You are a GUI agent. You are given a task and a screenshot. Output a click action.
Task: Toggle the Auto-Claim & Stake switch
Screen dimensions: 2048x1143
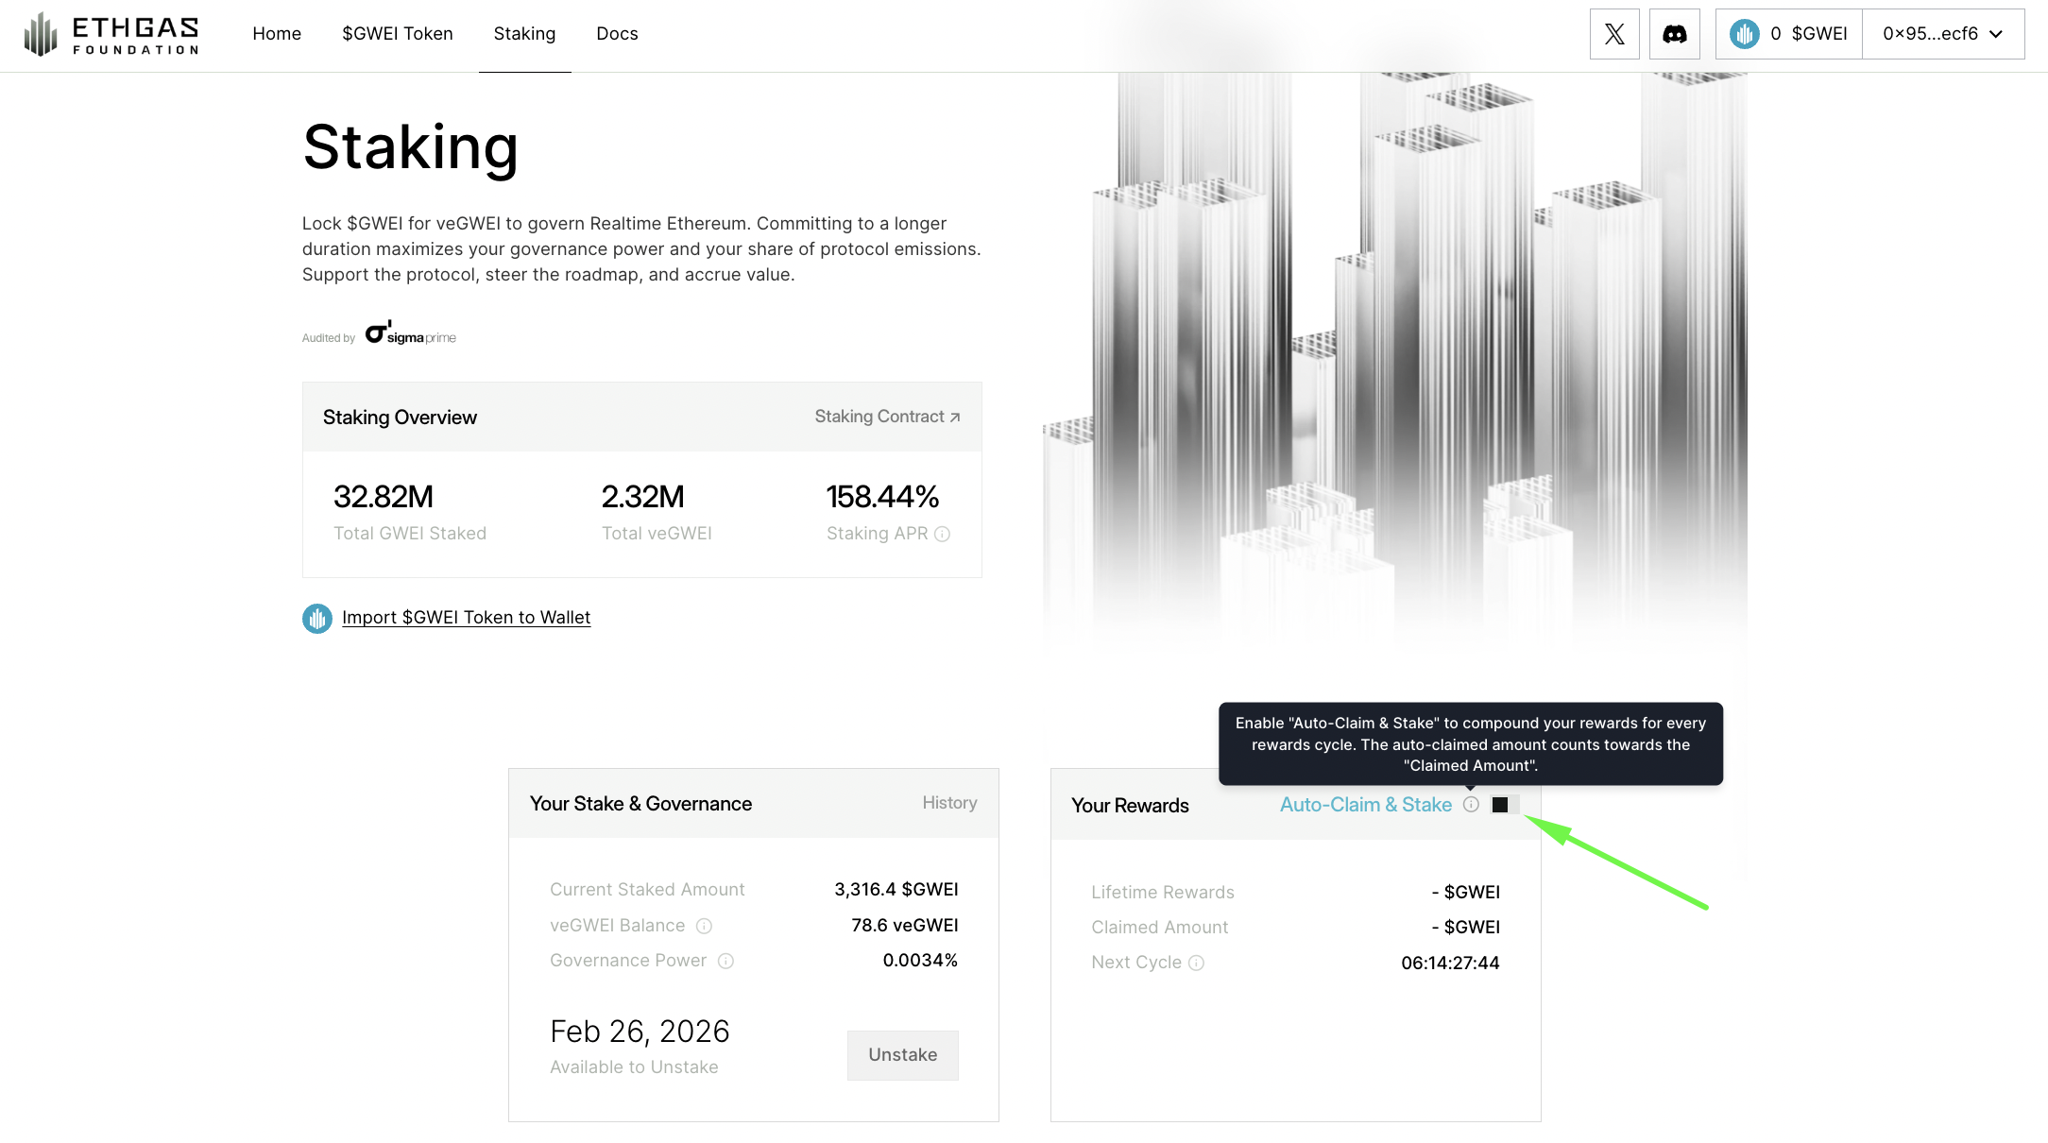[x=1505, y=805]
